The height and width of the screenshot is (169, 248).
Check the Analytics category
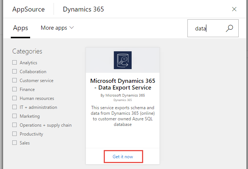coord(15,62)
